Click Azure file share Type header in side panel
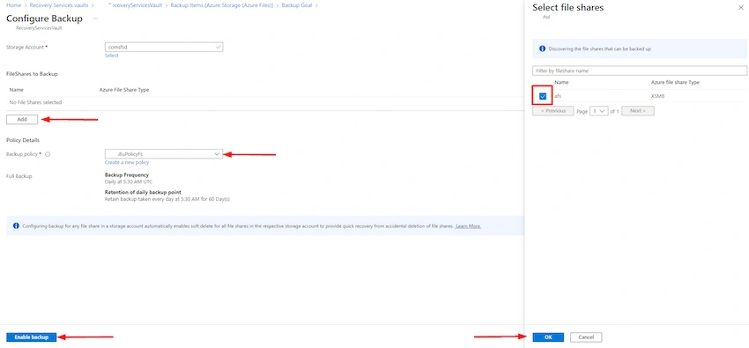 click(x=675, y=83)
